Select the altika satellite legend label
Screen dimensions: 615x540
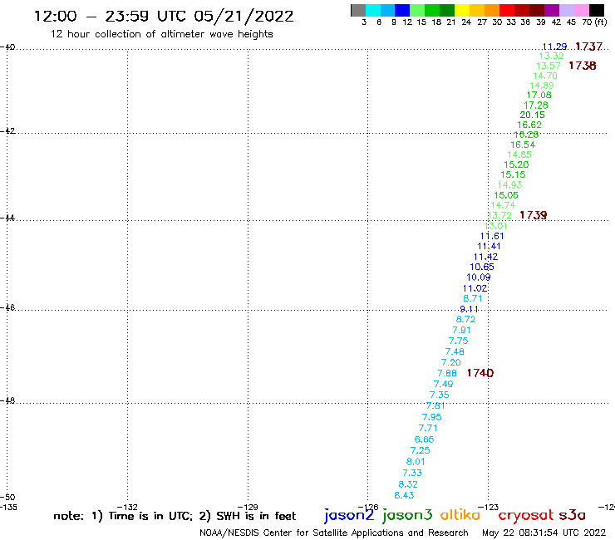tap(460, 515)
